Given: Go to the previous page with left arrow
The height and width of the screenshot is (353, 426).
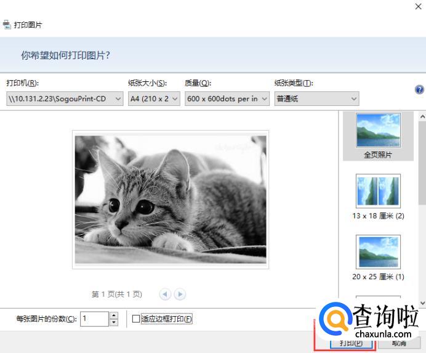Looking at the screenshot, I should pyautogui.click(x=165, y=294).
